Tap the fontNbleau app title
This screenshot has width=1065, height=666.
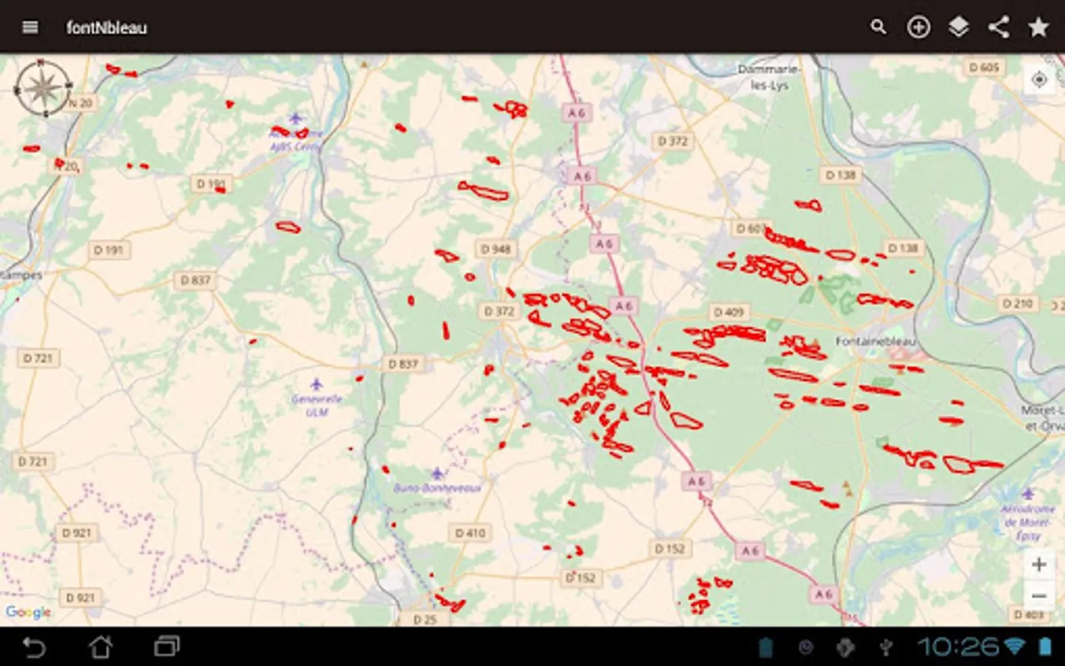106,27
